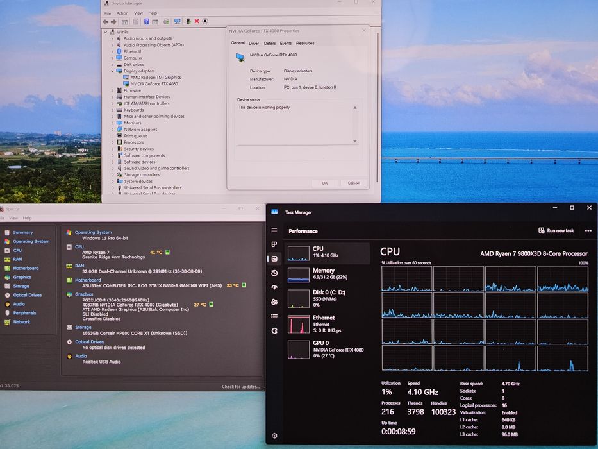Open the Details list icon in Task Manager
598x449 pixels.
274,316
